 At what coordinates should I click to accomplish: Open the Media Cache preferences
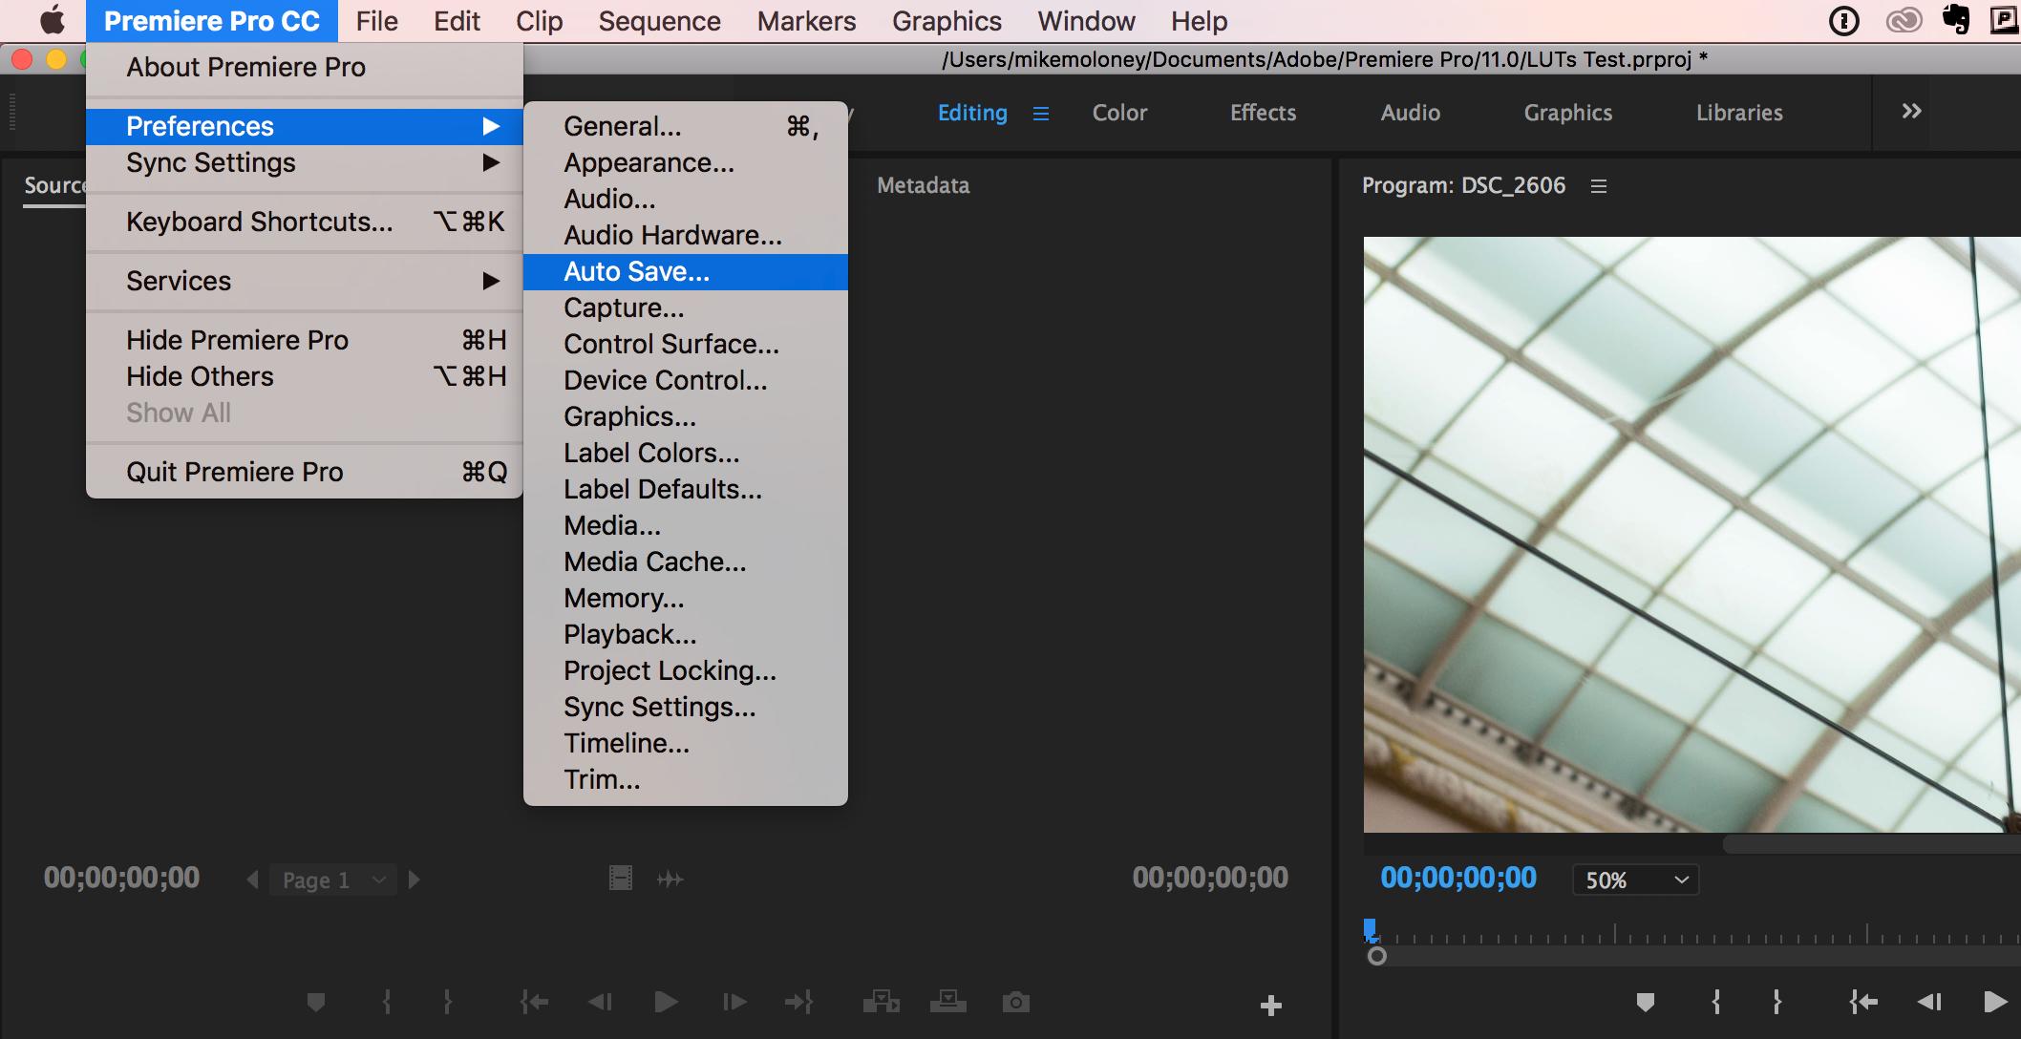coord(685,562)
